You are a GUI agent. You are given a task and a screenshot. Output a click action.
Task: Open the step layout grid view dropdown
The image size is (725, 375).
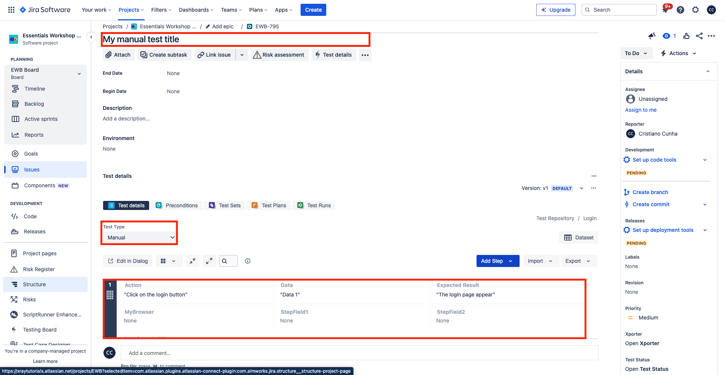pyautogui.click(x=169, y=261)
